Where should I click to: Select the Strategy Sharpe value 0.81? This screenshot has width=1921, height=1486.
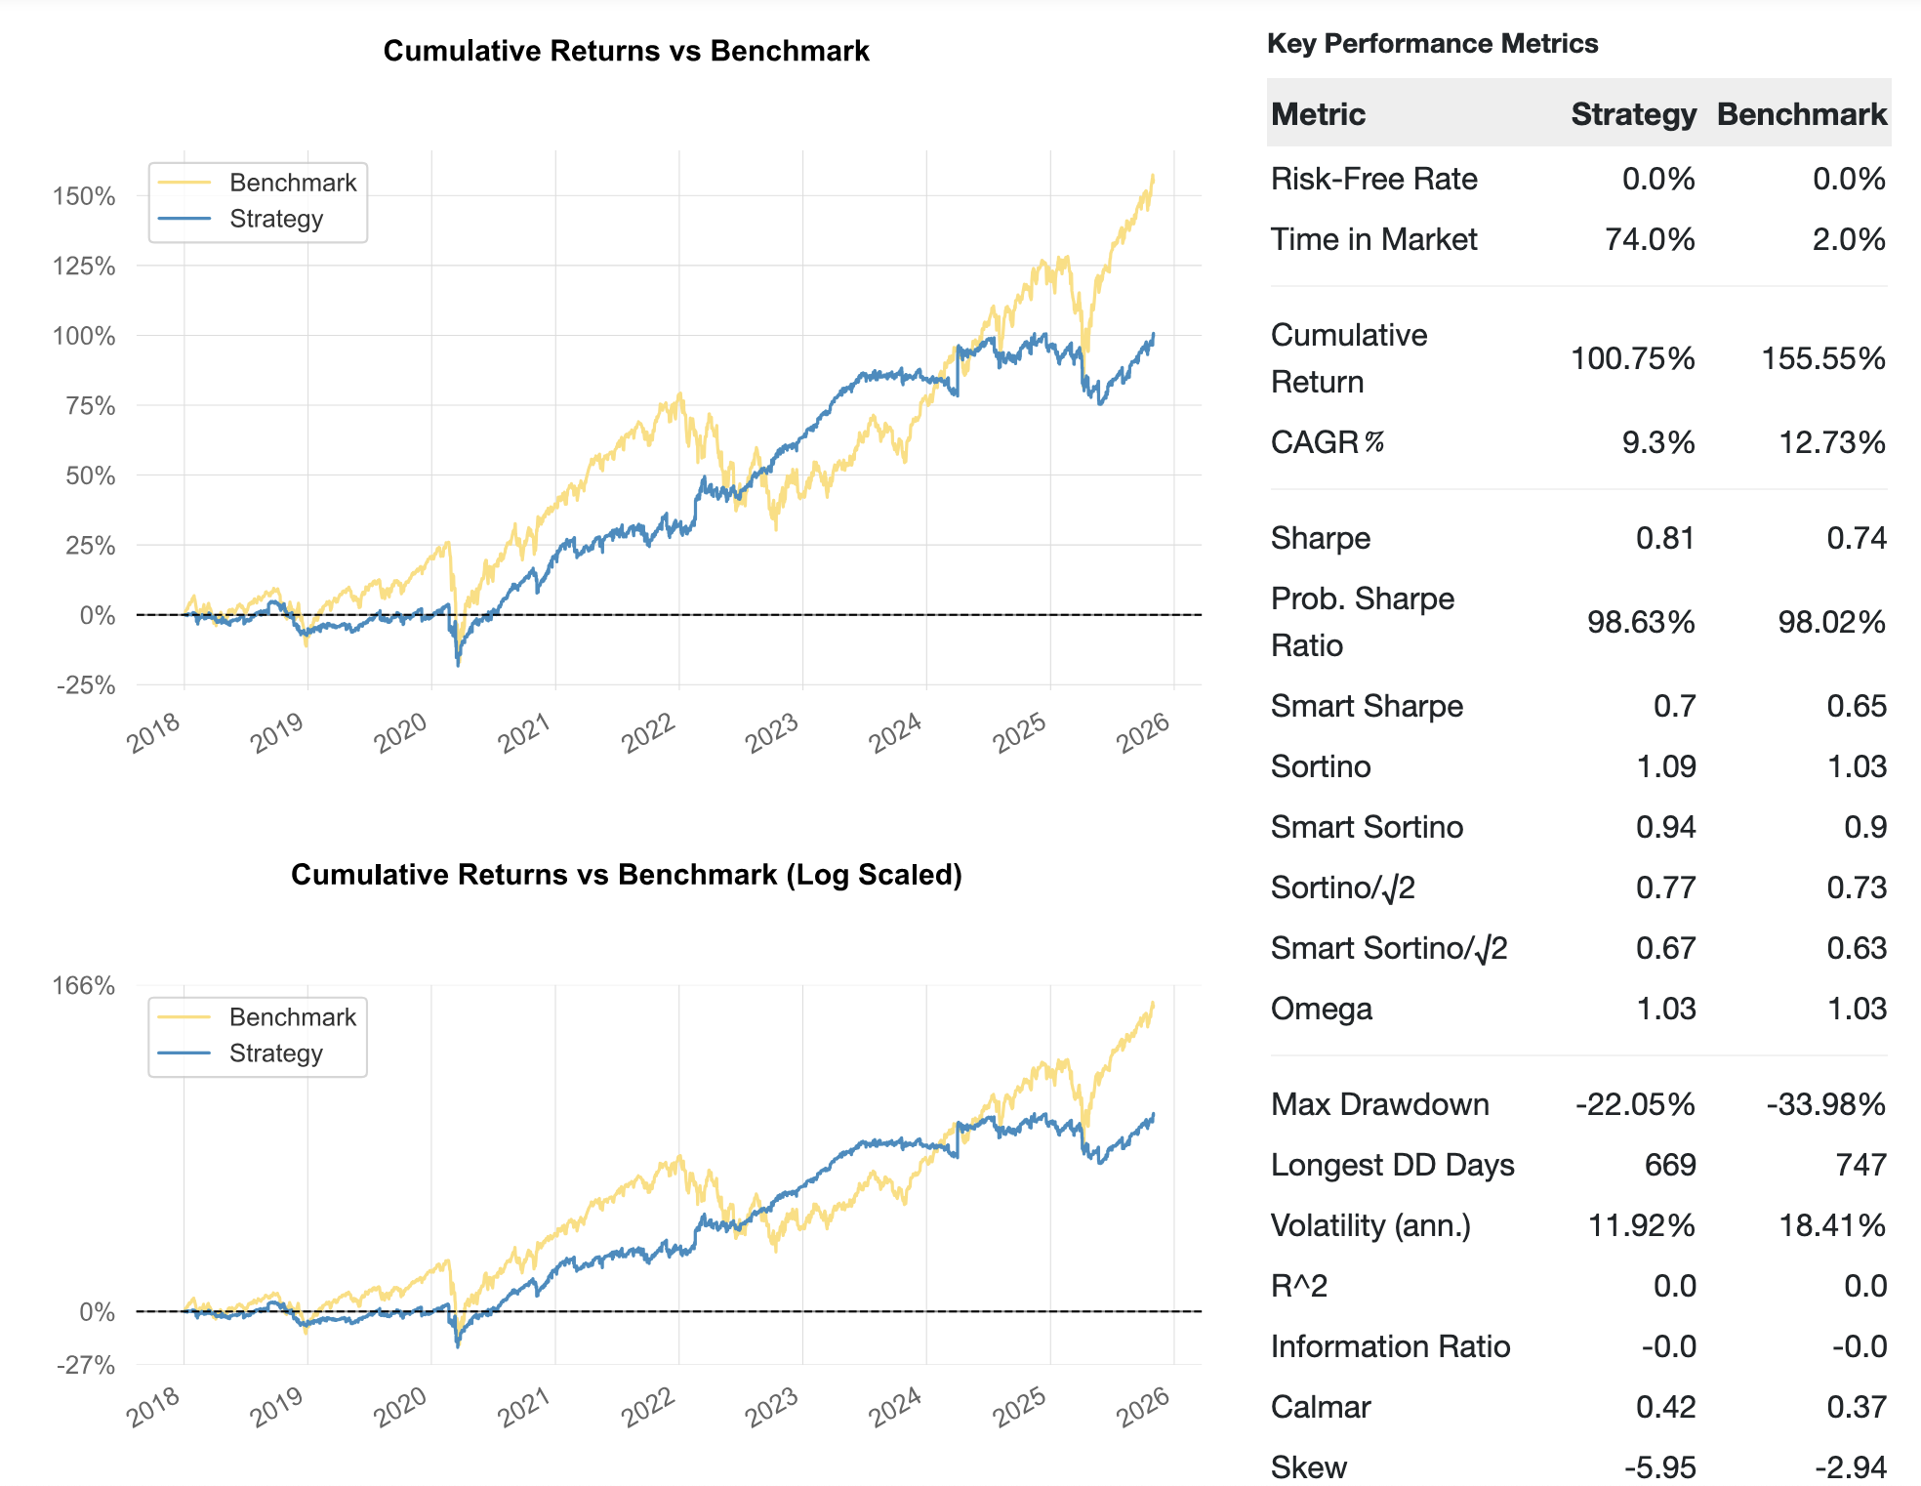pos(1664,538)
